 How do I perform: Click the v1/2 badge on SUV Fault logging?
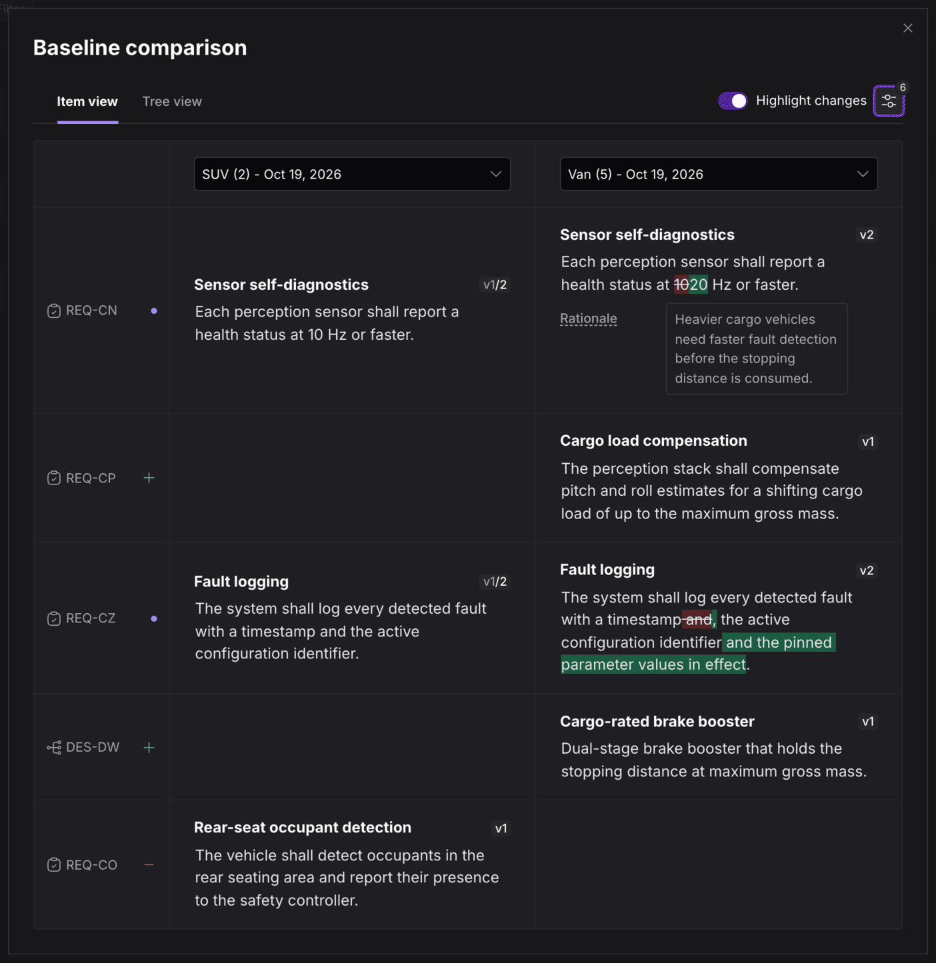pos(495,582)
